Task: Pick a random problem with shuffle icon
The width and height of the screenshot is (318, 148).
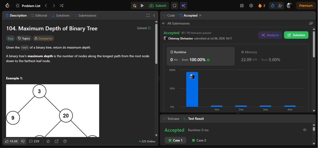Action: click(x=61, y=5)
